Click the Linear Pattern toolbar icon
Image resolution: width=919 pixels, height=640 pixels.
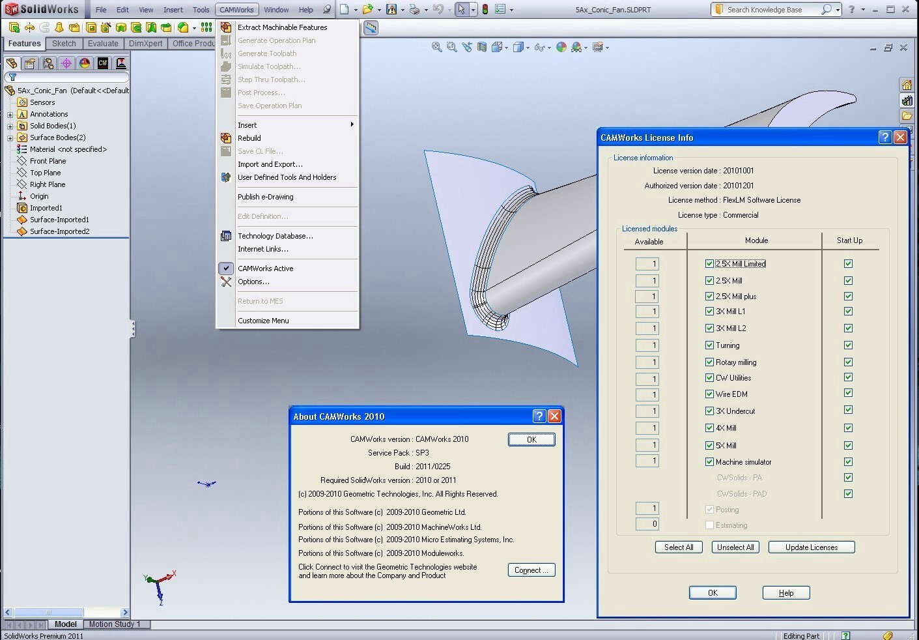click(206, 27)
